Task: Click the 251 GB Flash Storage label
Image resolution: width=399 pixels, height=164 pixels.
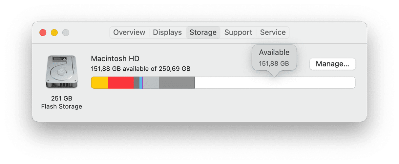Action: pyautogui.click(x=62, y=102)
